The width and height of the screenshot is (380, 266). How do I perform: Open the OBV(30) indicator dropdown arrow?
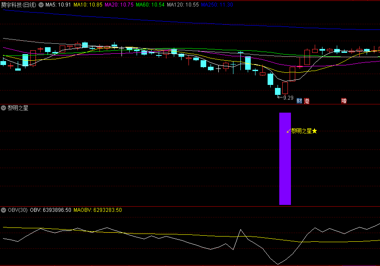[3, 210]
